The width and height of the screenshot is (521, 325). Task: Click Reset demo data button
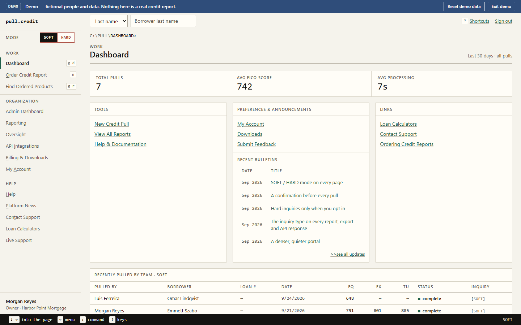click(x=464, y=6)
